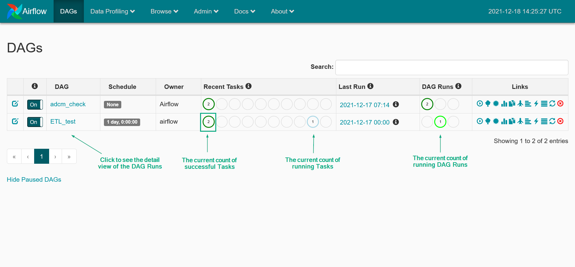
Task: Open bar chart Task Duration for ETL_test
Action: 504,121
